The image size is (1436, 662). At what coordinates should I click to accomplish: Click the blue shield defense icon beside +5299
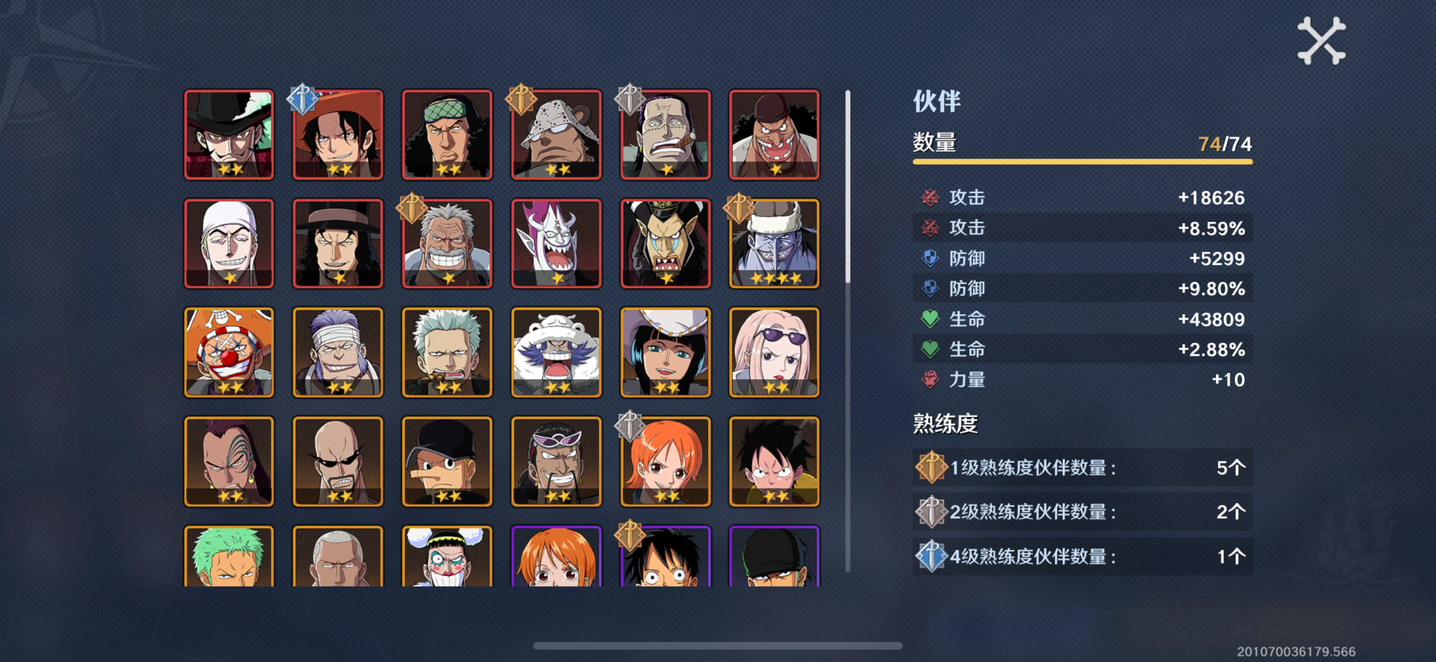click(x=929, y=258)
